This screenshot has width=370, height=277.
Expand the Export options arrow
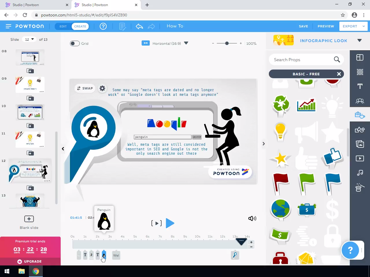point(363,26)
